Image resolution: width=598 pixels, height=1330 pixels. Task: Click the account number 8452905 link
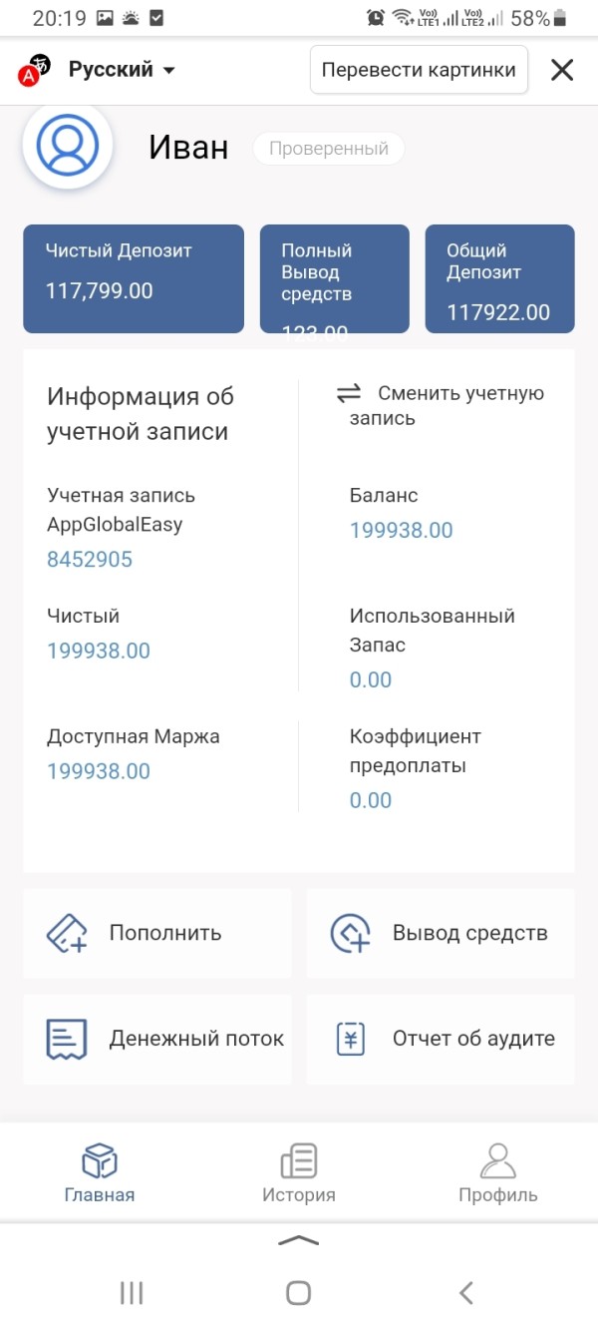pos(90,560)
